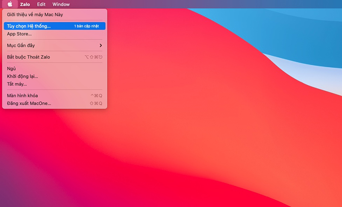Choose Màn hình khóa
Screen dimensions: 342x207
pyautogui.click(x=55, y=95)
